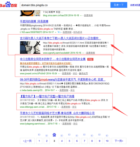This screenshot has width=140, height=147.
Task: Click the paw icon above page 3
Action: click(54, 135)
